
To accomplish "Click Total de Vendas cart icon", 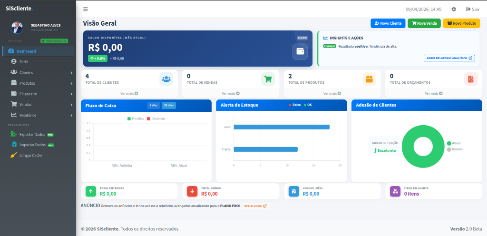I will pyautogui.click(x=268, y=79).
